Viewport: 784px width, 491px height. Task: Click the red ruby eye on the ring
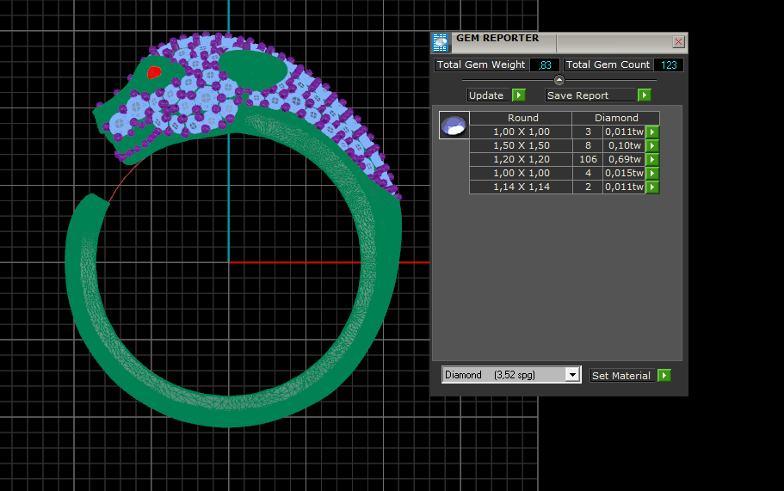click(155, 72)
